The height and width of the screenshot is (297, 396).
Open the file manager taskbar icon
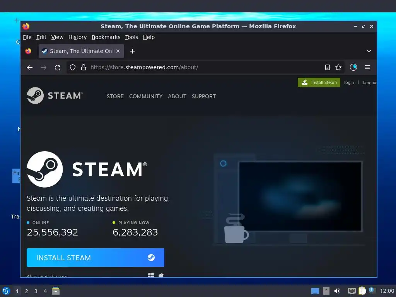tap(56, 291)
